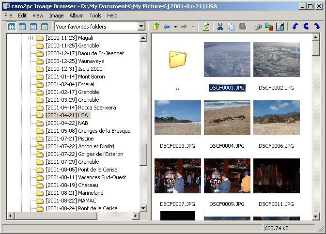326x234 pixels.
Task: Open the parent folder '..' icon
Action: tap(177, 60)
